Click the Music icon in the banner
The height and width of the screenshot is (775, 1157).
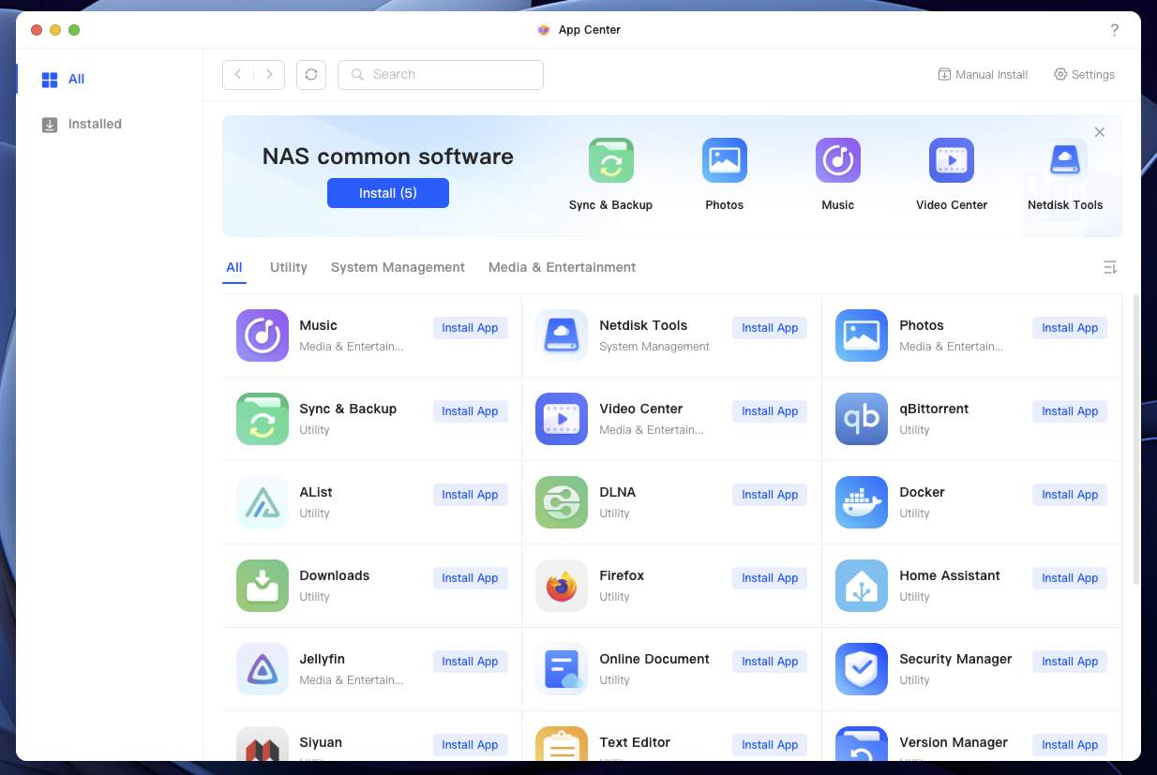click(838, 160)
